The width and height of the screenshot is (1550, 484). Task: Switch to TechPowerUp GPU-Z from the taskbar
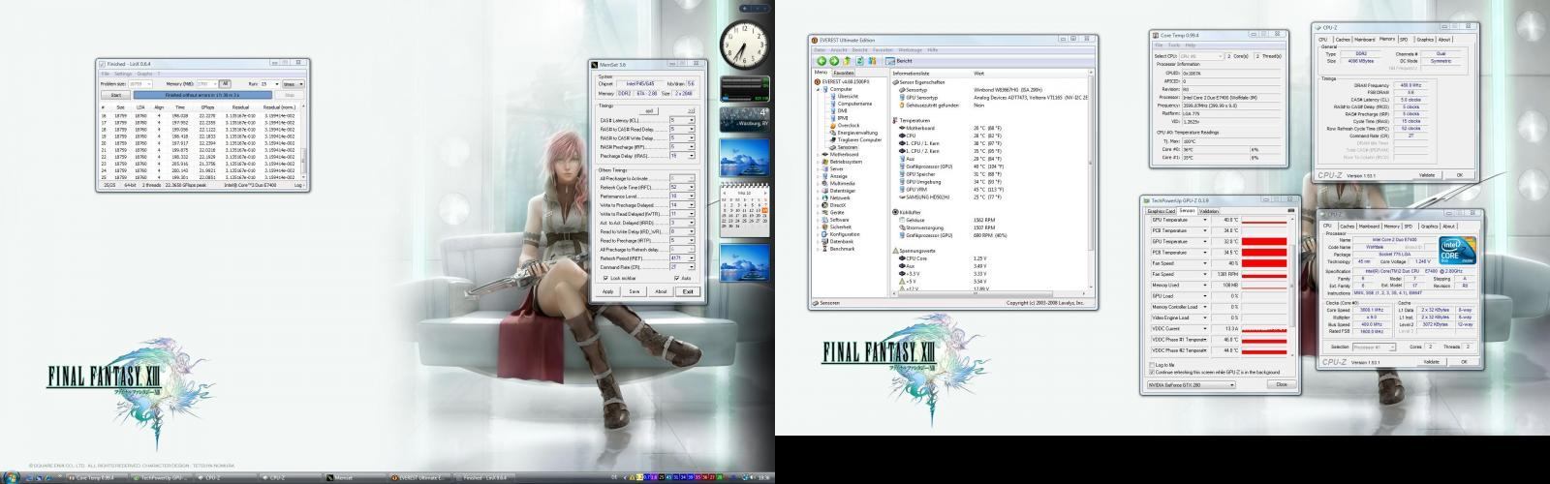click(x=160, y=477)
